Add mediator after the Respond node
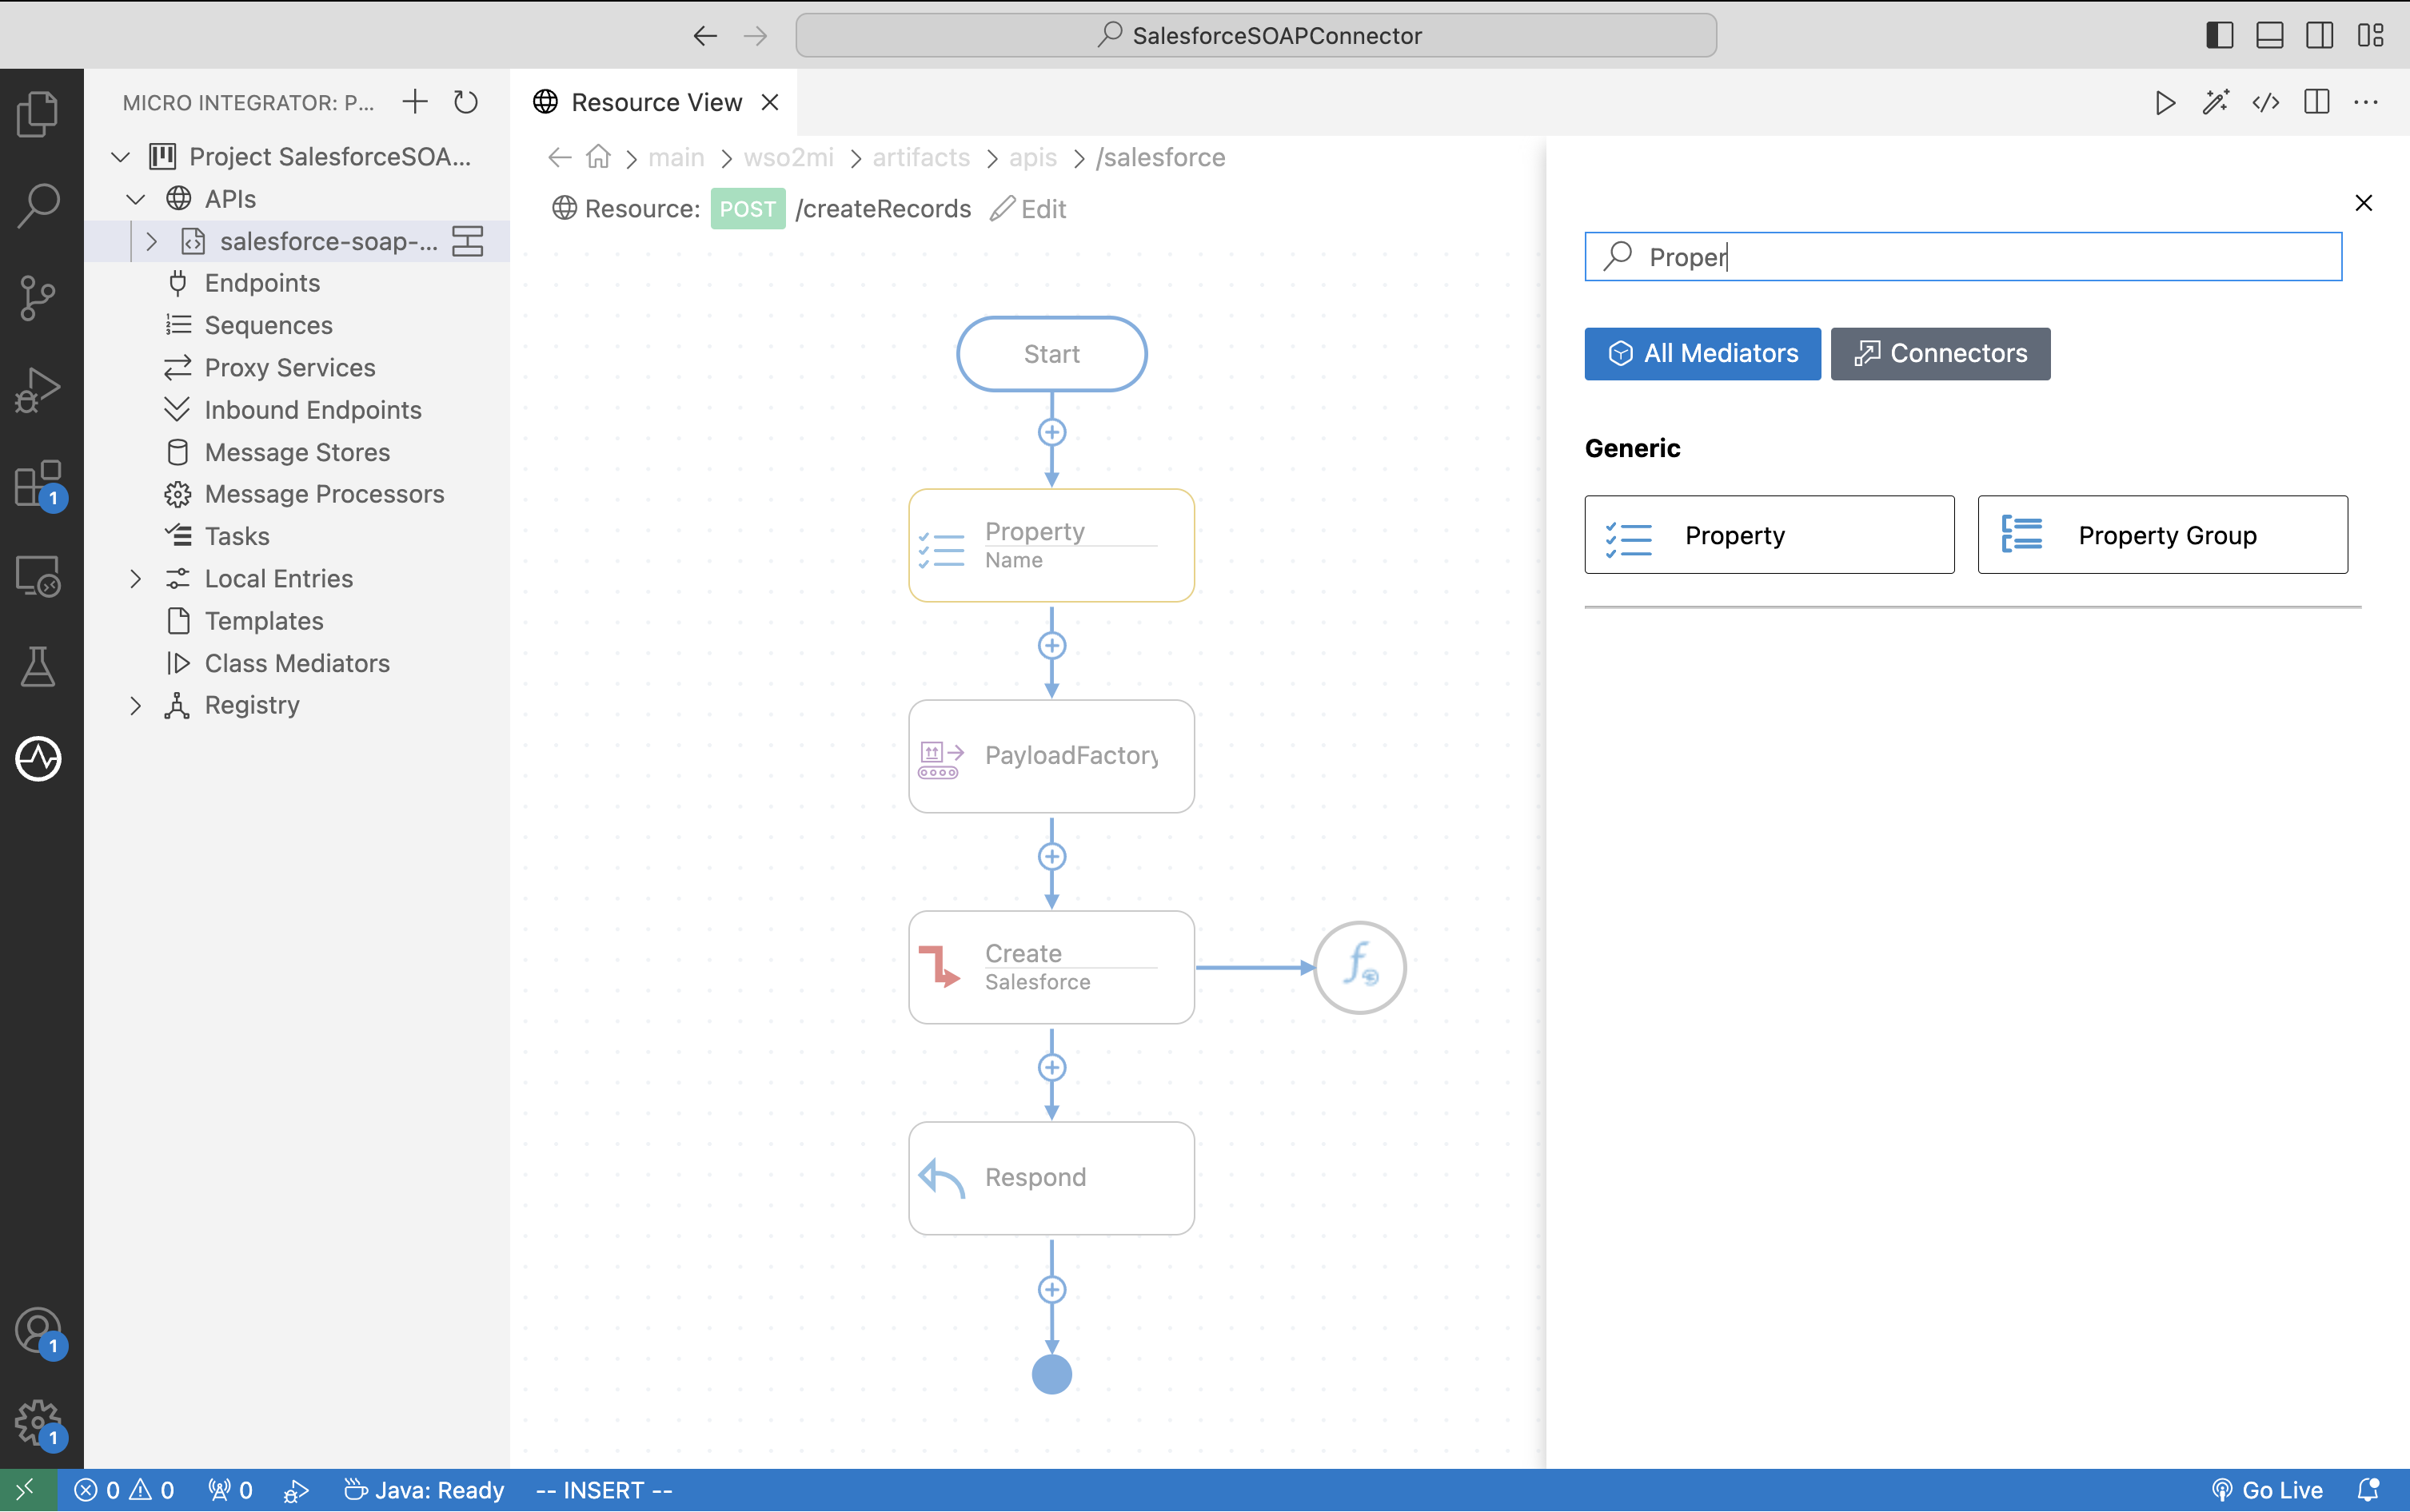 click(1051, 1290)
